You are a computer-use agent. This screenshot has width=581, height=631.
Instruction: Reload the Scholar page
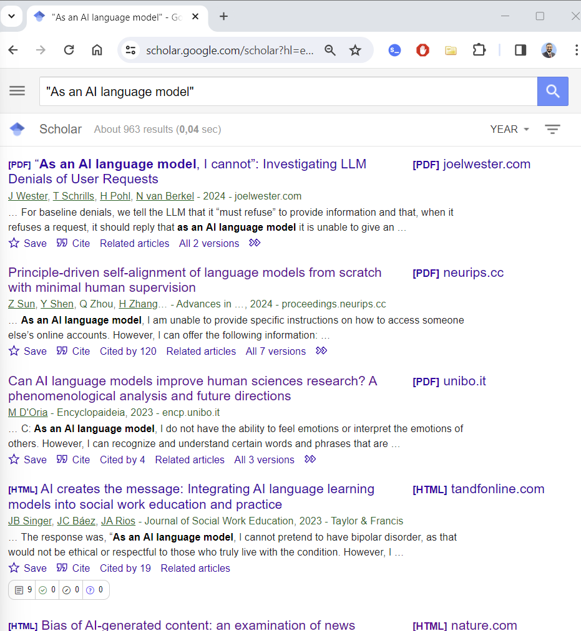pos(69,50)
